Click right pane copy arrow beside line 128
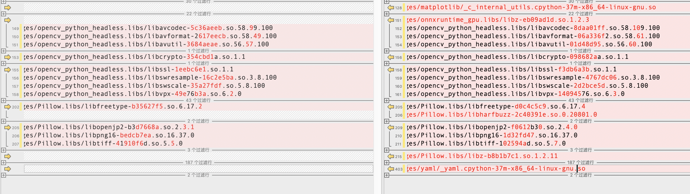Image resolution: width=690 pixels, height=194 pixels. point(391,8)
